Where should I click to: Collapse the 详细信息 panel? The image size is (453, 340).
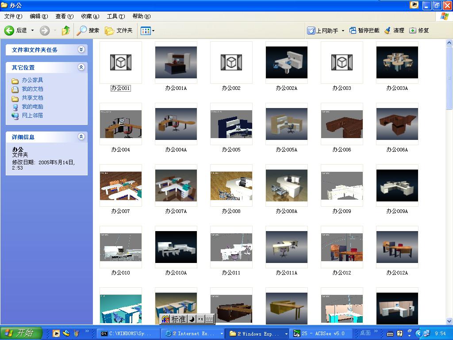pos(81,137)
